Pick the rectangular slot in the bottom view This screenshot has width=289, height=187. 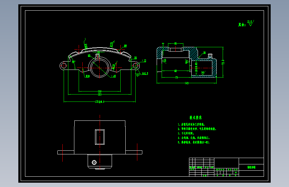pyautogui.click(x=100, y=137)
